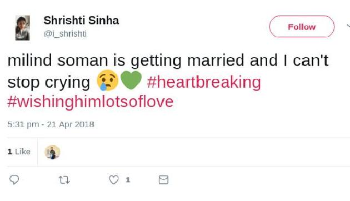Open the liker's avatar thumbnail

point(52,152)
